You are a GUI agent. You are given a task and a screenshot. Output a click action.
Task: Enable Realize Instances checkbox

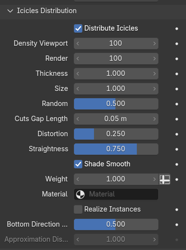[x=78, y=209]
